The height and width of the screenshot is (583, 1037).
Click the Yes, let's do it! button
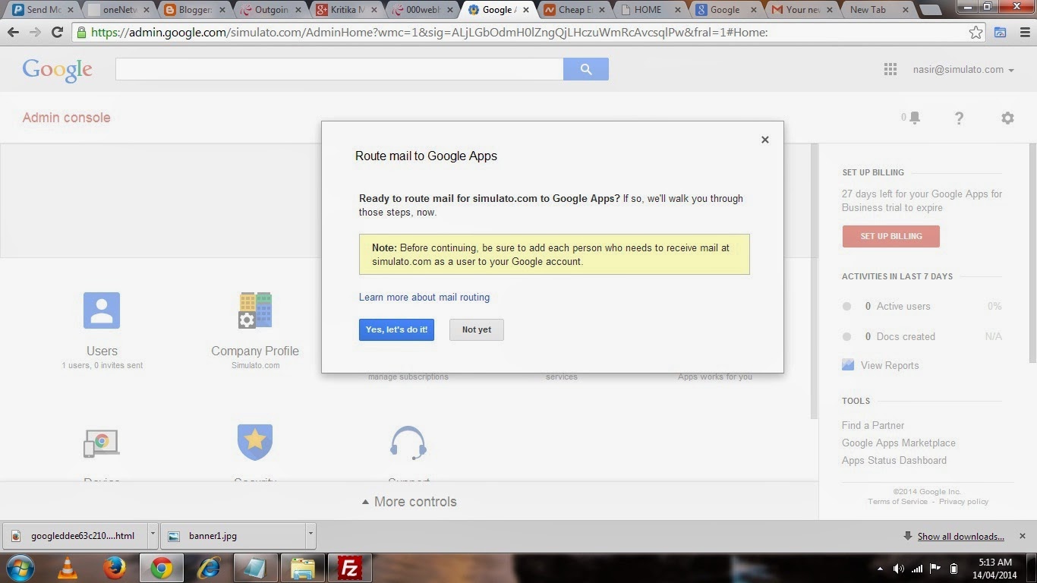396,329
